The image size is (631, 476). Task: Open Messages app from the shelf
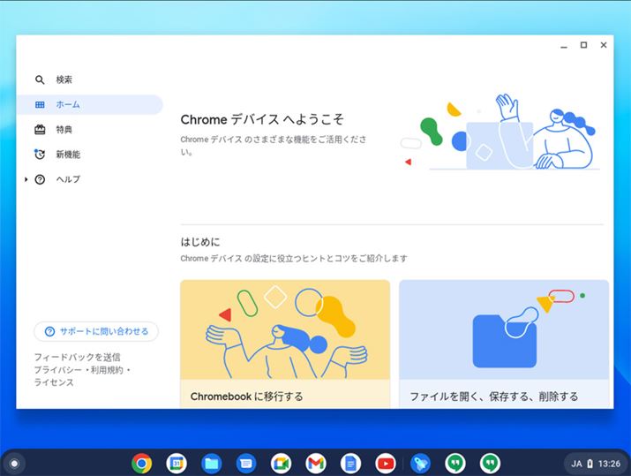coord(246,464)
